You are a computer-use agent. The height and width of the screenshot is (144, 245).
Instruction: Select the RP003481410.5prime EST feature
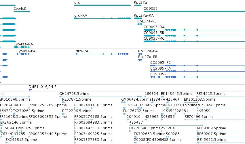83,108
